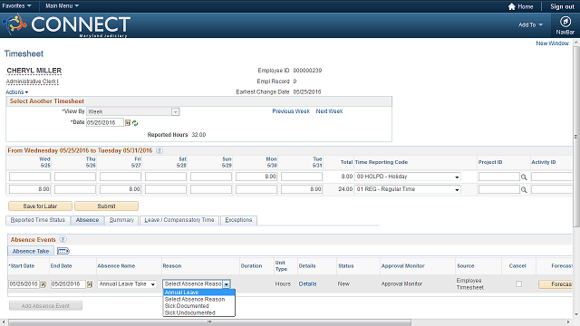Go to Next Week link

(x=329, y=111)
